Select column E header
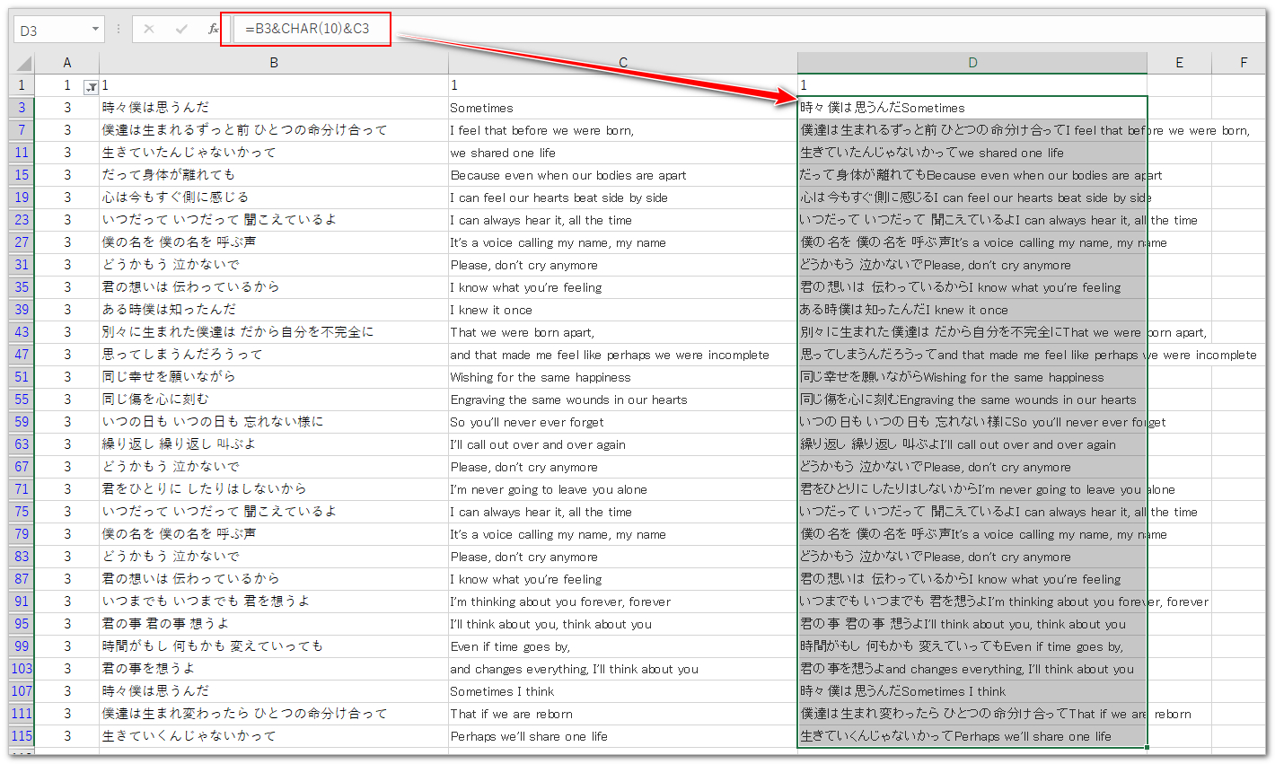The width and height of the screenshot is (1275, 764). coord(1179,63)
